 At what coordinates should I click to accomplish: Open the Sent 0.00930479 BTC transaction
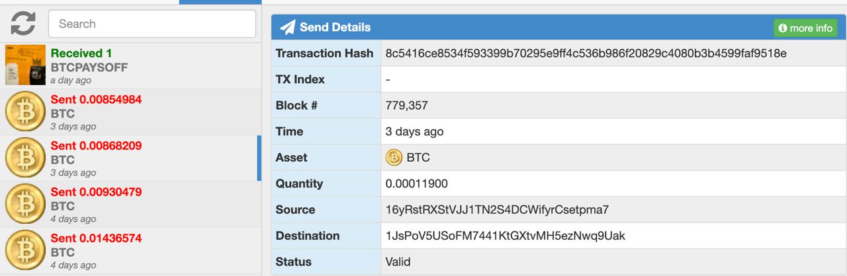(130, 205)
